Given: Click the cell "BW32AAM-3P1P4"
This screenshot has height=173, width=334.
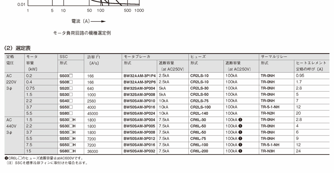Looking at the screenshot, I should pos(140,76).
